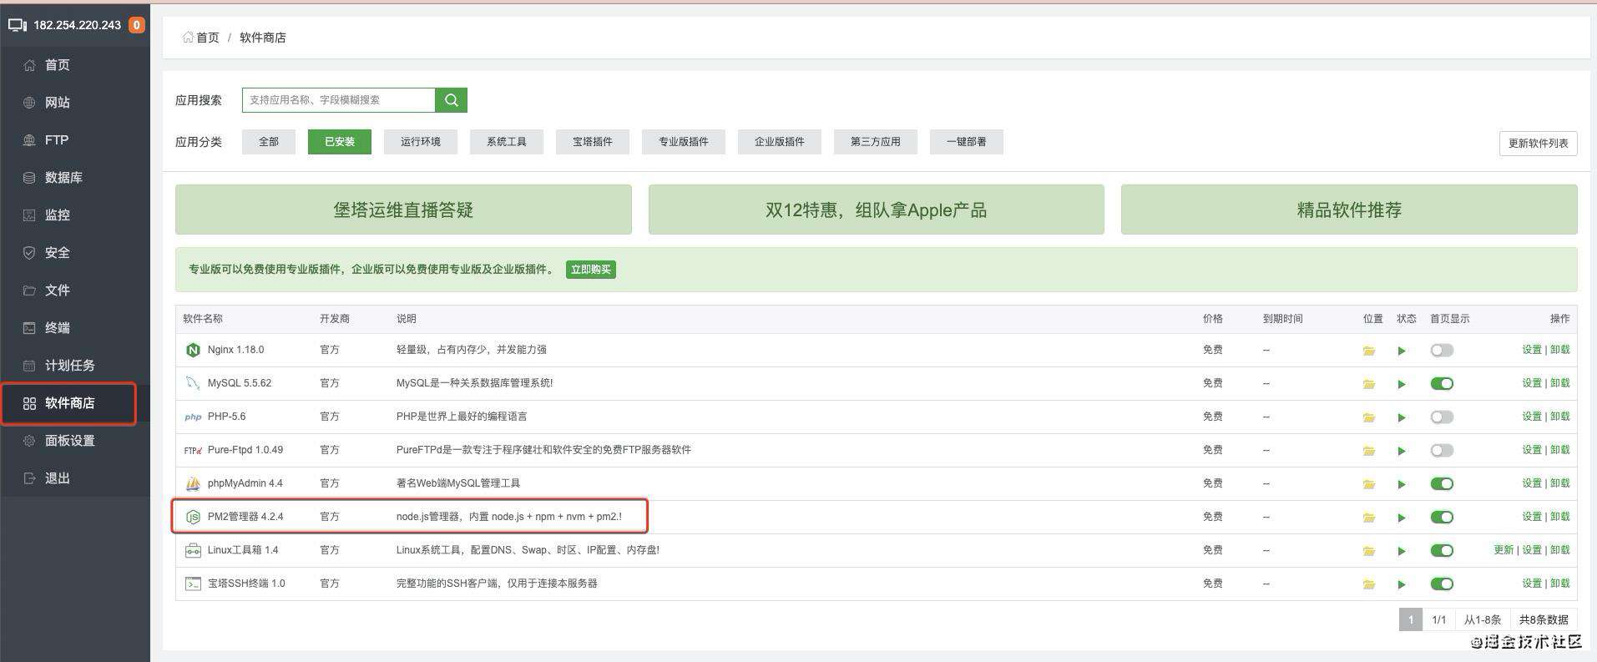Open 数据库 in the sidebar
The image size is (1597, 662).
click(x=75, y=178)
